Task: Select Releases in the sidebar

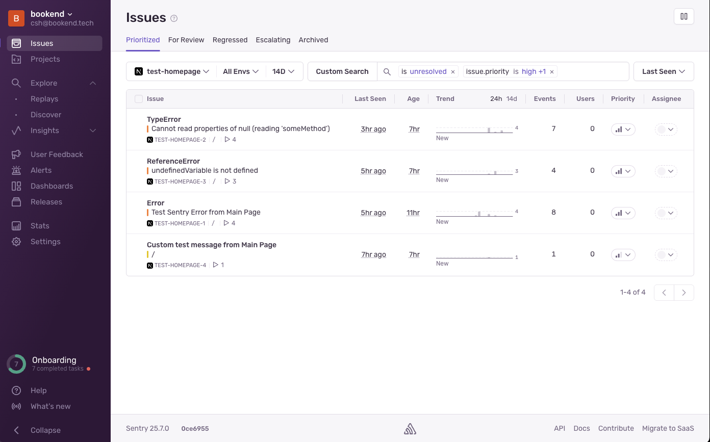Action: [45, 201]
